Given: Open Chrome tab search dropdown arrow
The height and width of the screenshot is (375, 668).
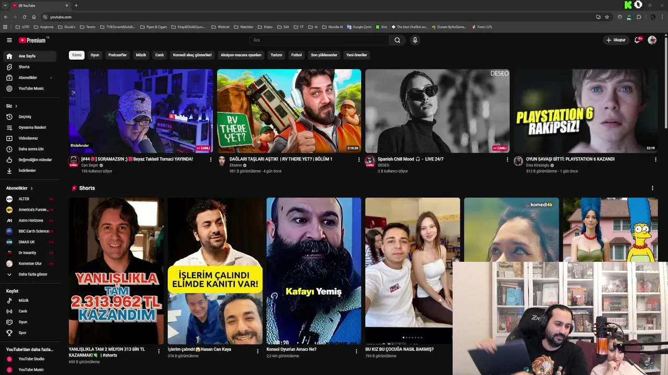Looking at the screenshot, I should pyautogui.click(x=5, y=5).
